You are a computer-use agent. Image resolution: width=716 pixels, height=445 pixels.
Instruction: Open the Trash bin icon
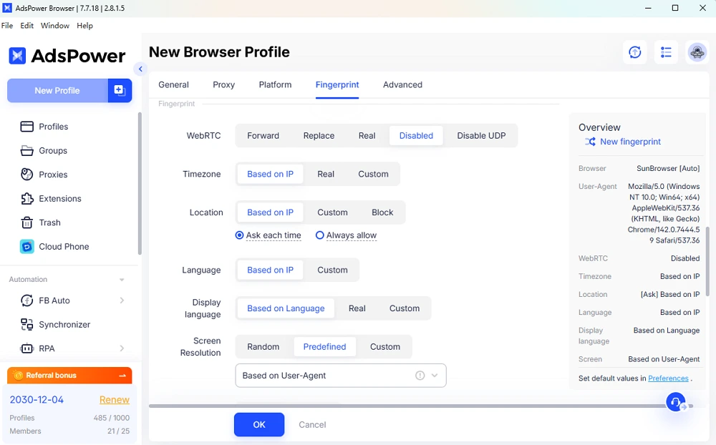[26, 222]
